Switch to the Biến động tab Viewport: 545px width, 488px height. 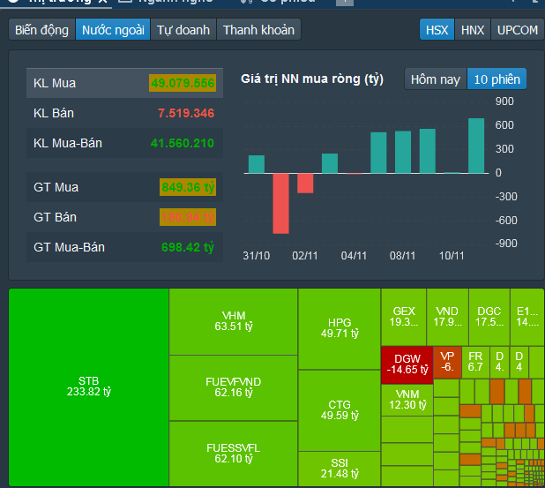coord(41,30)
